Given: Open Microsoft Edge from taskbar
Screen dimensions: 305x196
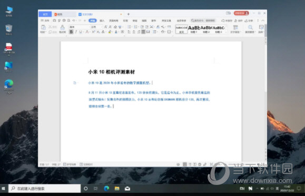Looking at the screenshot, I should pos(106,189).
